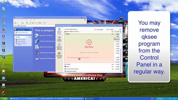This screenshot has height=100, width=178.
Task: Open Favorites menu in Control Panel
Action: (x=26, y=20)
